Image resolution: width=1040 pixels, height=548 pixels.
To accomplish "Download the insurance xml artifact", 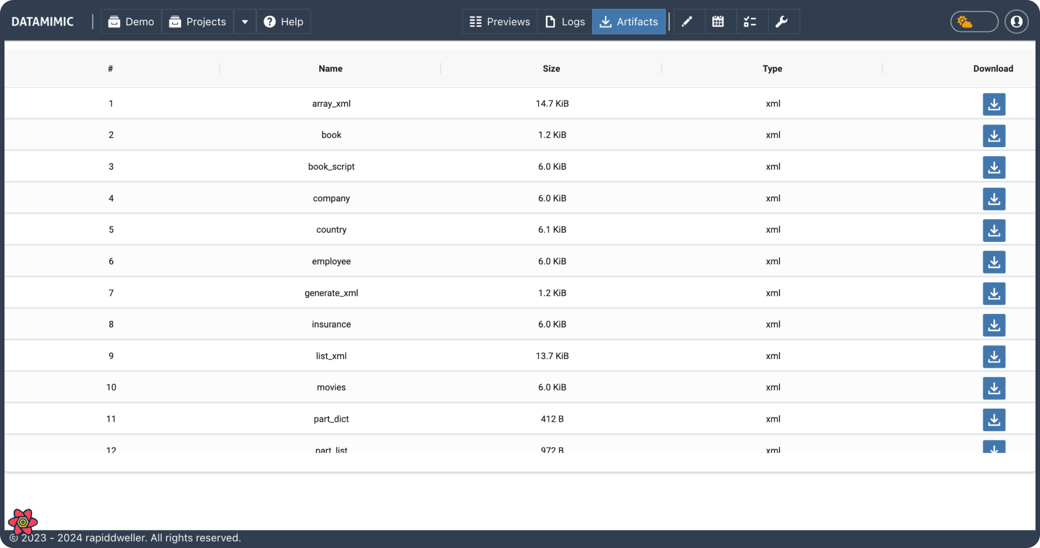I will [994, 325].
